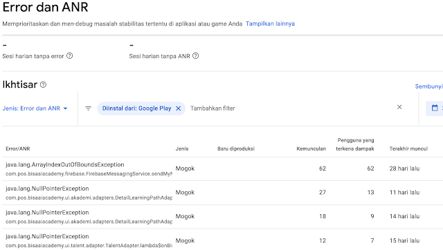Open the NullPointerException TalentAdapter row

pos(223,240)
